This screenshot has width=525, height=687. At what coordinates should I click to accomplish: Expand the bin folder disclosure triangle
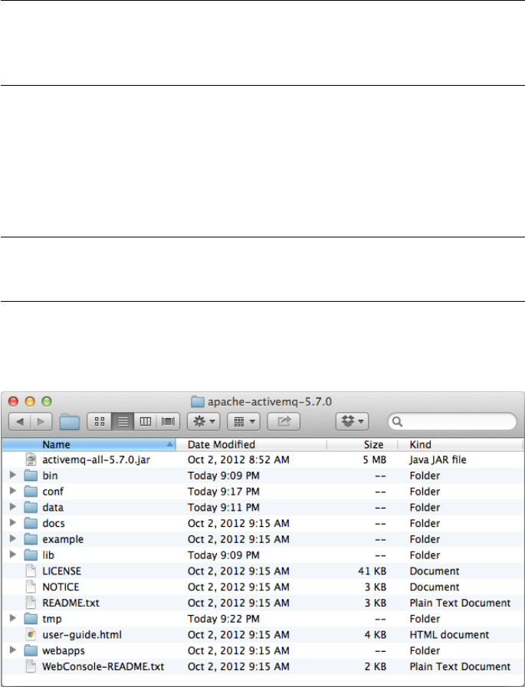13,475
